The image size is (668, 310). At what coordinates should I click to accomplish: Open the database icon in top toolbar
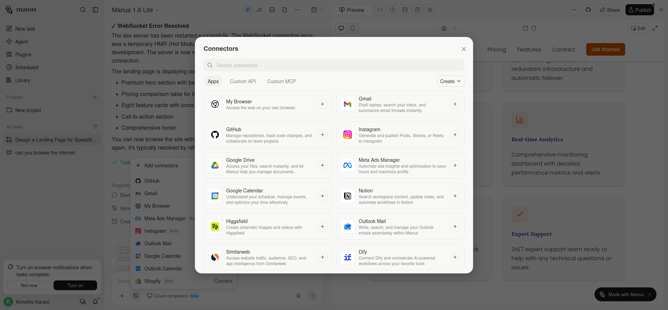[x=405, y=10]
